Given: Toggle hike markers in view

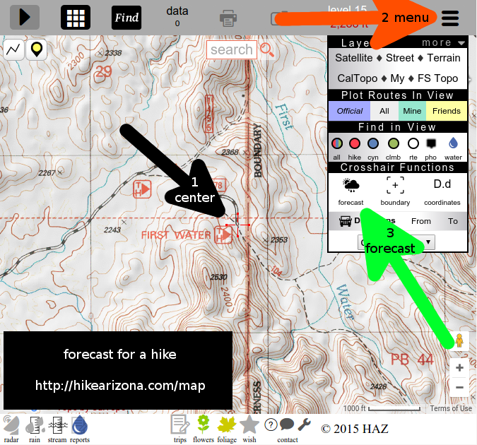Looking at the screenshot, I should [x=355, y=143].
